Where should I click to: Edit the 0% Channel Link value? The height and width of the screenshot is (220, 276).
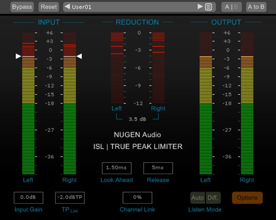point(137,198)
